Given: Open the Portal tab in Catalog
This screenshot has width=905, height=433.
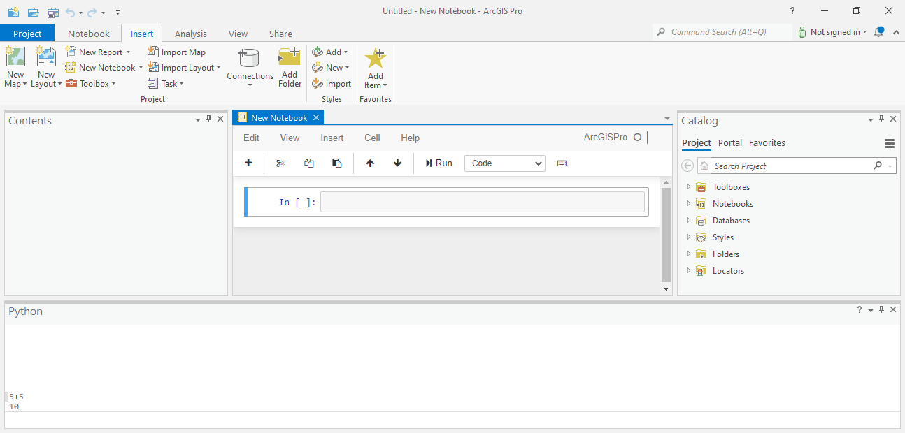Looking at the screenshot, I should [730, 142].
